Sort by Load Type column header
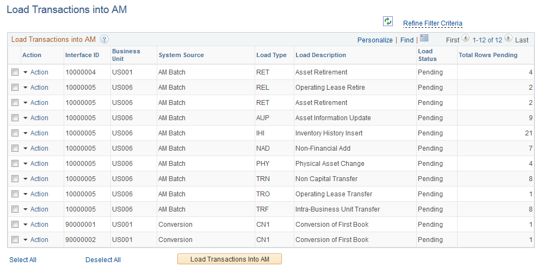The height and width of the screenshot is (273, 543). (271, 55)
